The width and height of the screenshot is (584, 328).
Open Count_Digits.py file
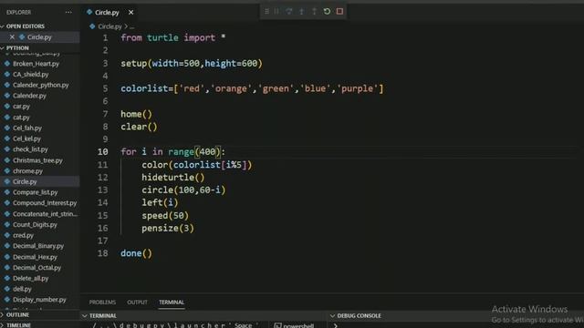[x=35, y=225]
